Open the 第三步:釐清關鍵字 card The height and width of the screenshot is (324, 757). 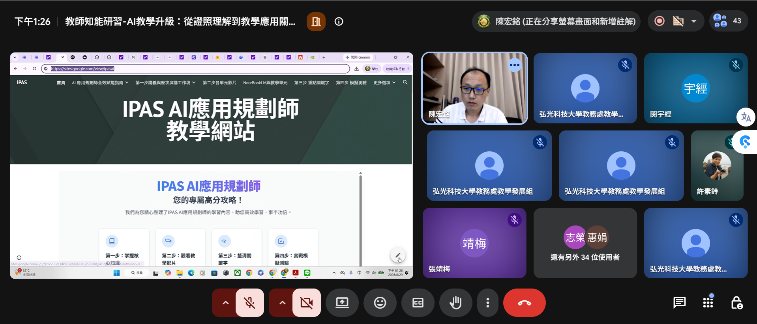coord(237,248)
